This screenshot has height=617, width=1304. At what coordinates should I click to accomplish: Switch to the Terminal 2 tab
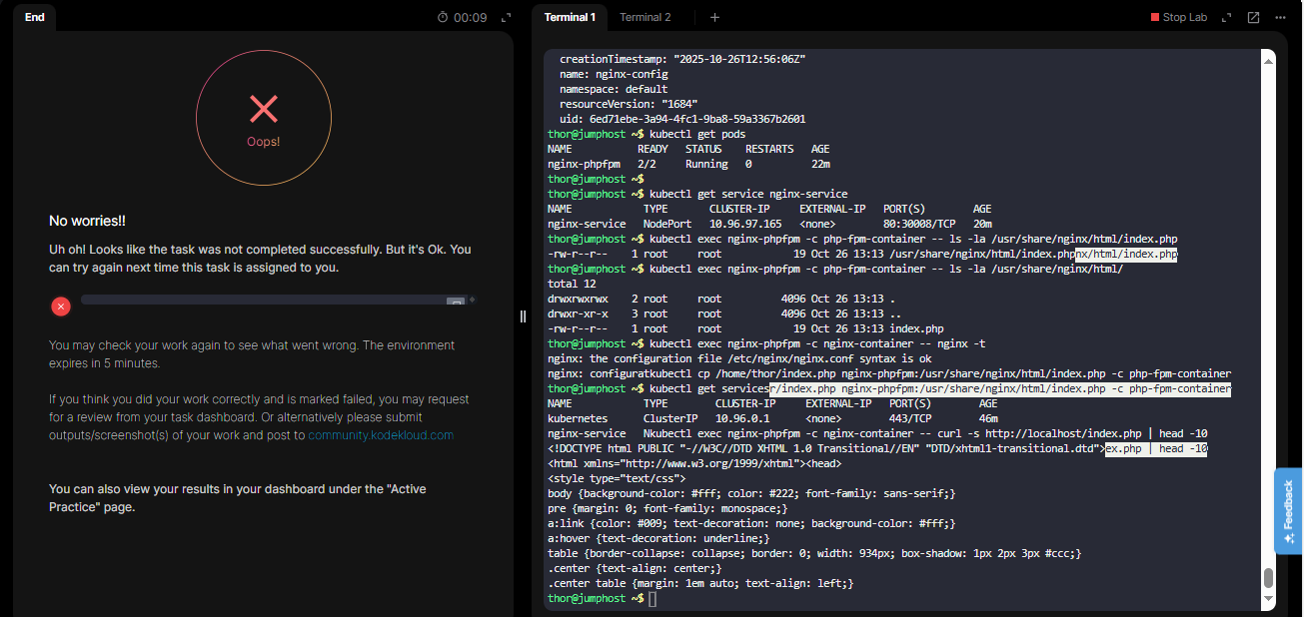click(645, 17)
